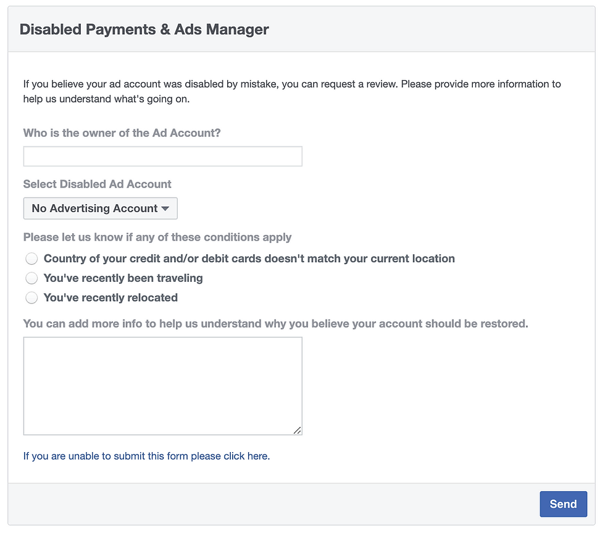Click the "You can add more info" label
The height and width of the screenshot is (533, 605).
coord(275,323)
